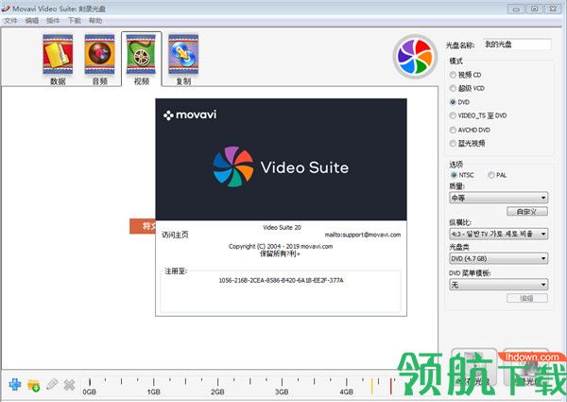Select the 视频 (Video) disc tab

coord(142,60)
